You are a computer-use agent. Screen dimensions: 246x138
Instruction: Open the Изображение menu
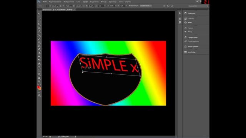(x=69, y=2)
